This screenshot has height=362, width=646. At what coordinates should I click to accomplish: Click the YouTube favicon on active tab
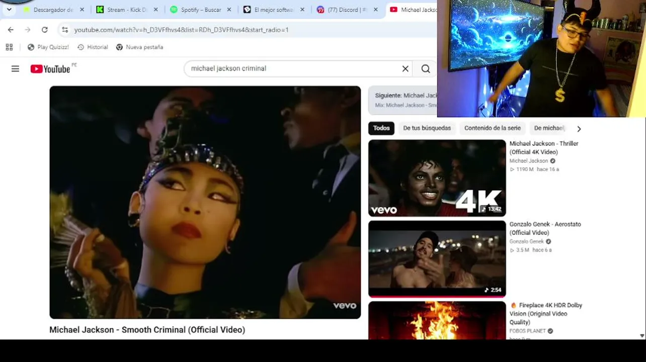click(x=393, y=10)
